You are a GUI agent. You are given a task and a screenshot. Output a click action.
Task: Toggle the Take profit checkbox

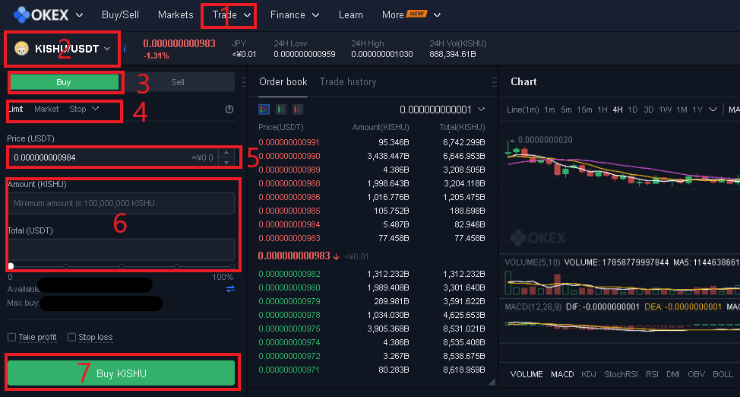(x=12, y=337)
